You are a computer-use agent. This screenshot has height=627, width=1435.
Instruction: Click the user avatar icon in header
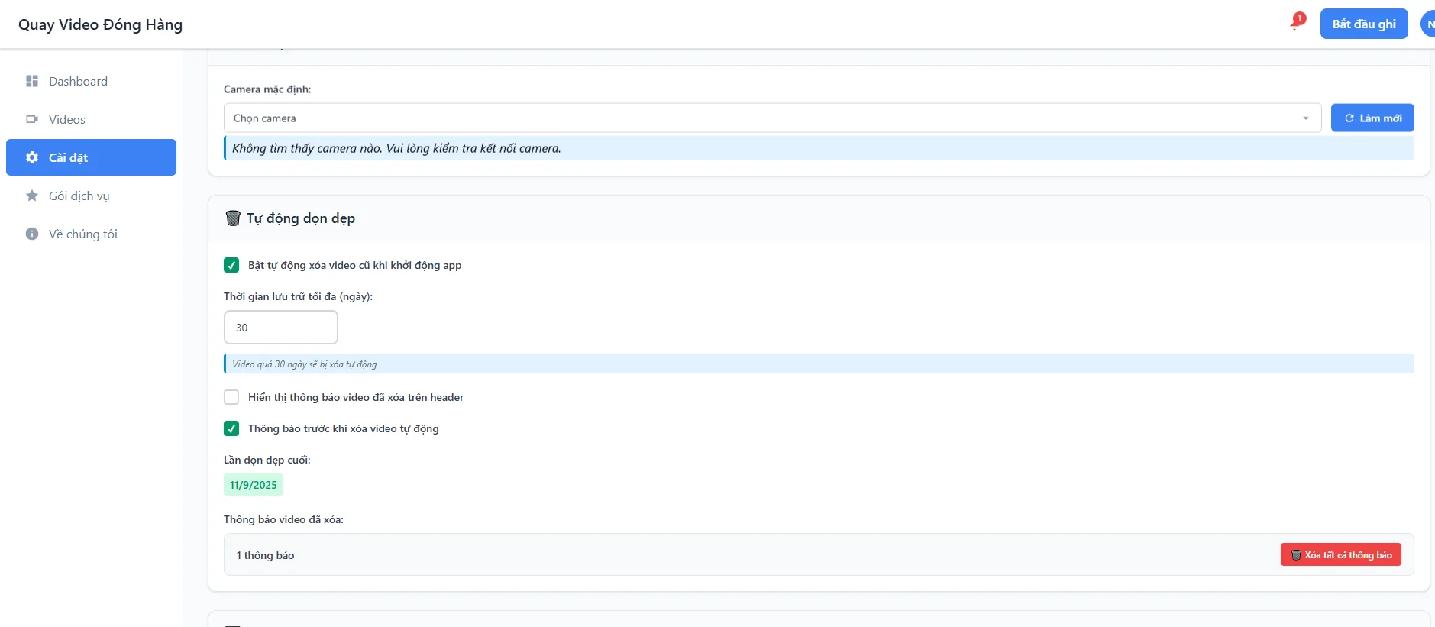1427,24
